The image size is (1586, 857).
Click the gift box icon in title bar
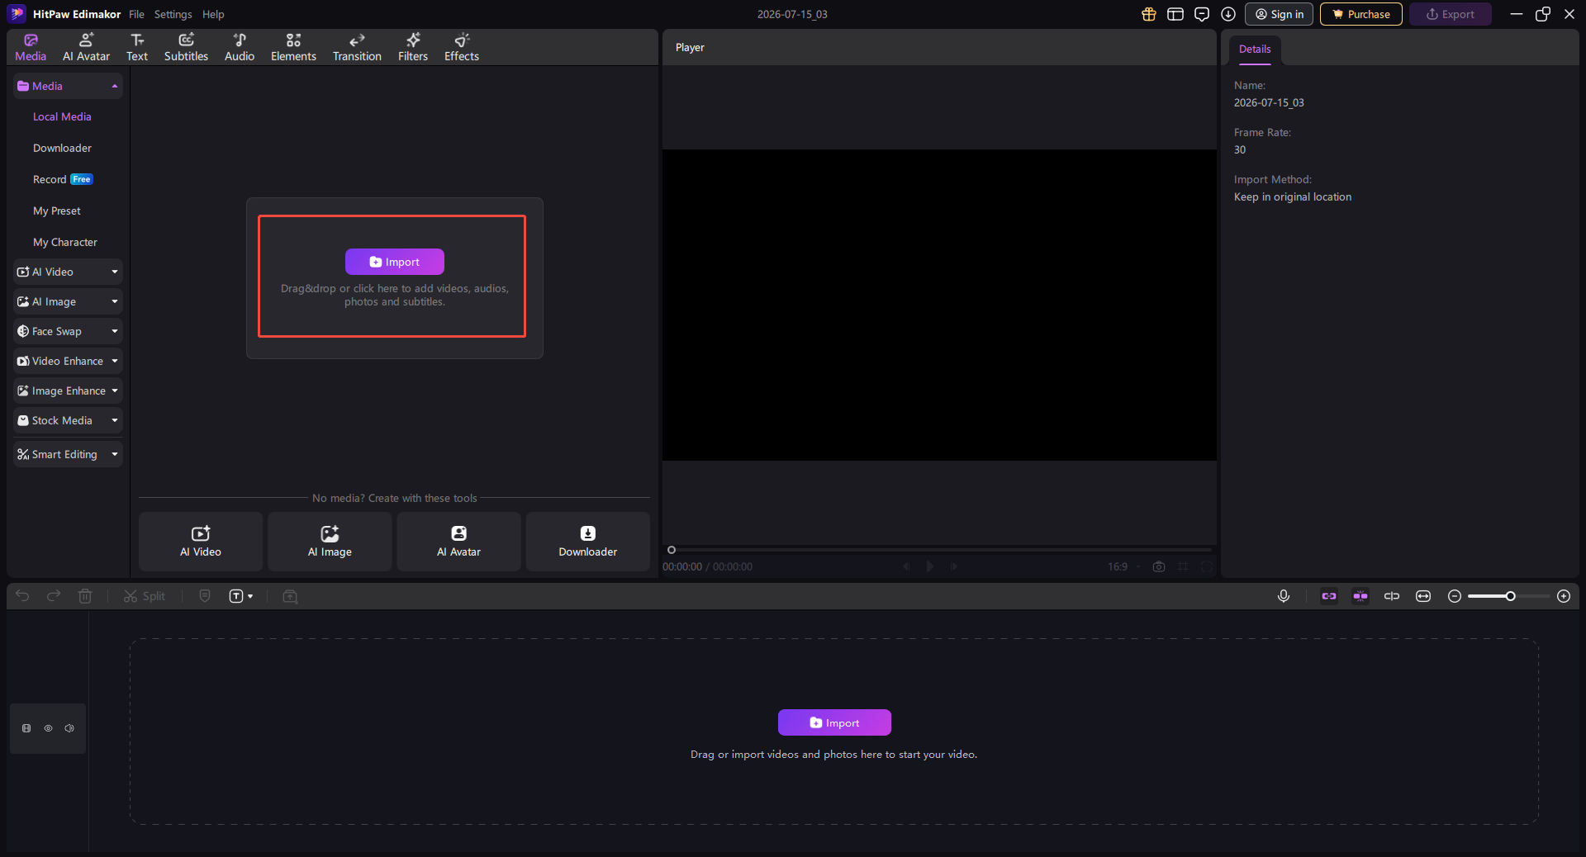(1149, 14)
